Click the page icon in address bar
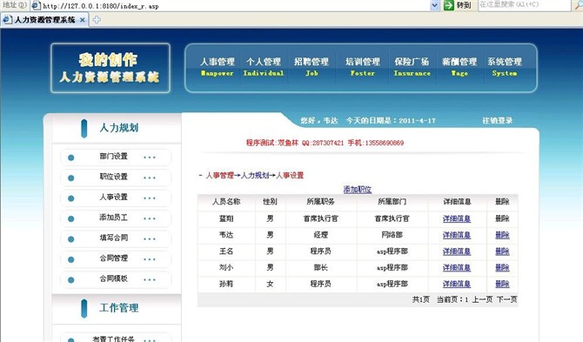Viewport: 583px width, 342px height. tap(36, 5)
